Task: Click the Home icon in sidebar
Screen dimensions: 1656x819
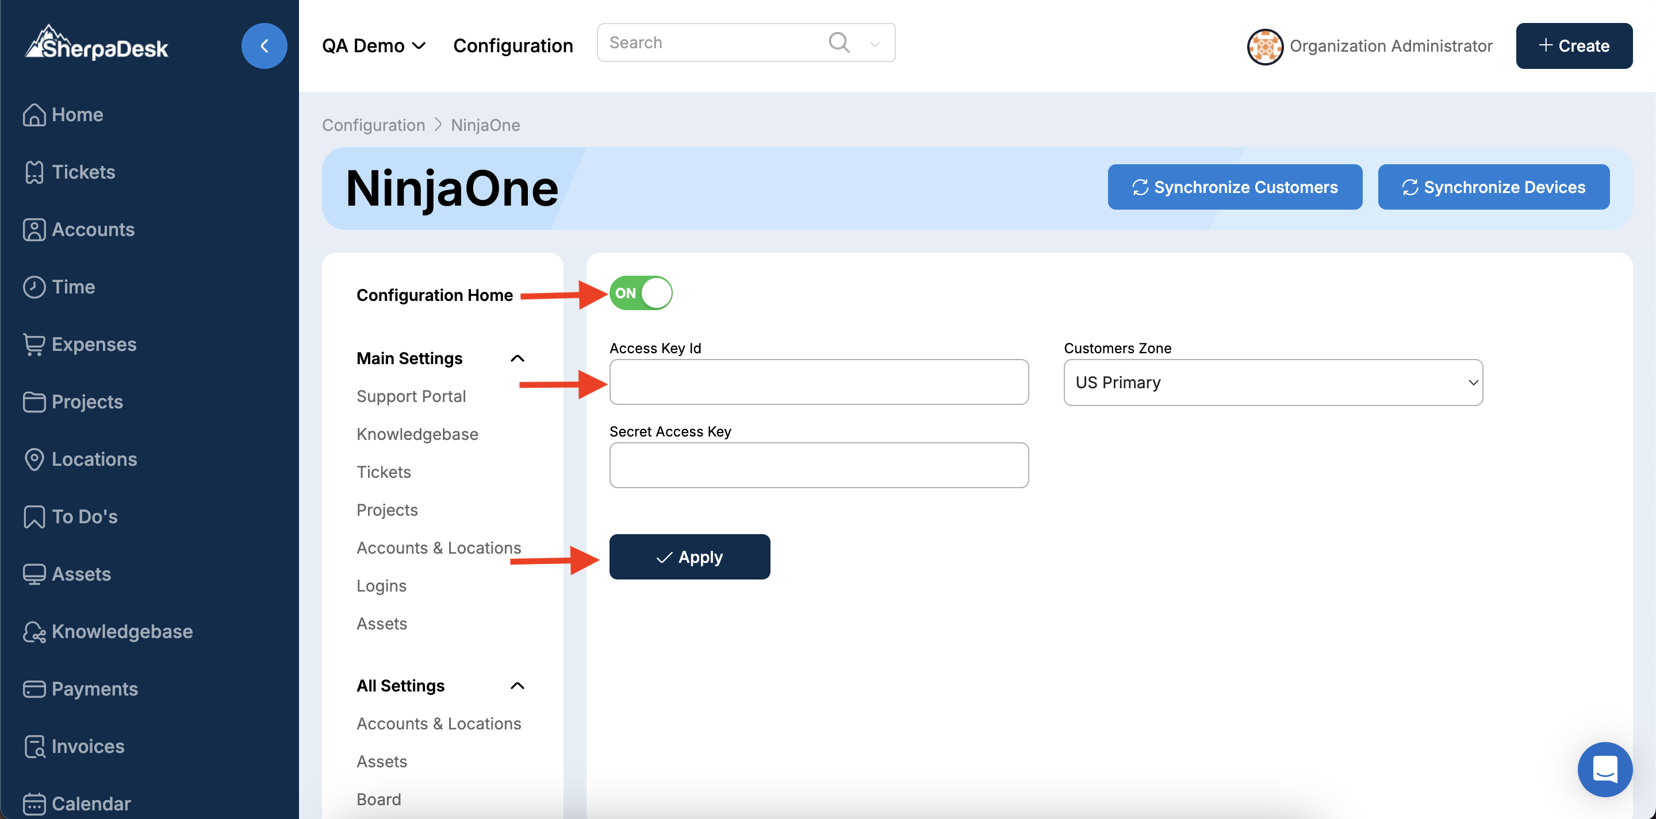Action: 34,115
